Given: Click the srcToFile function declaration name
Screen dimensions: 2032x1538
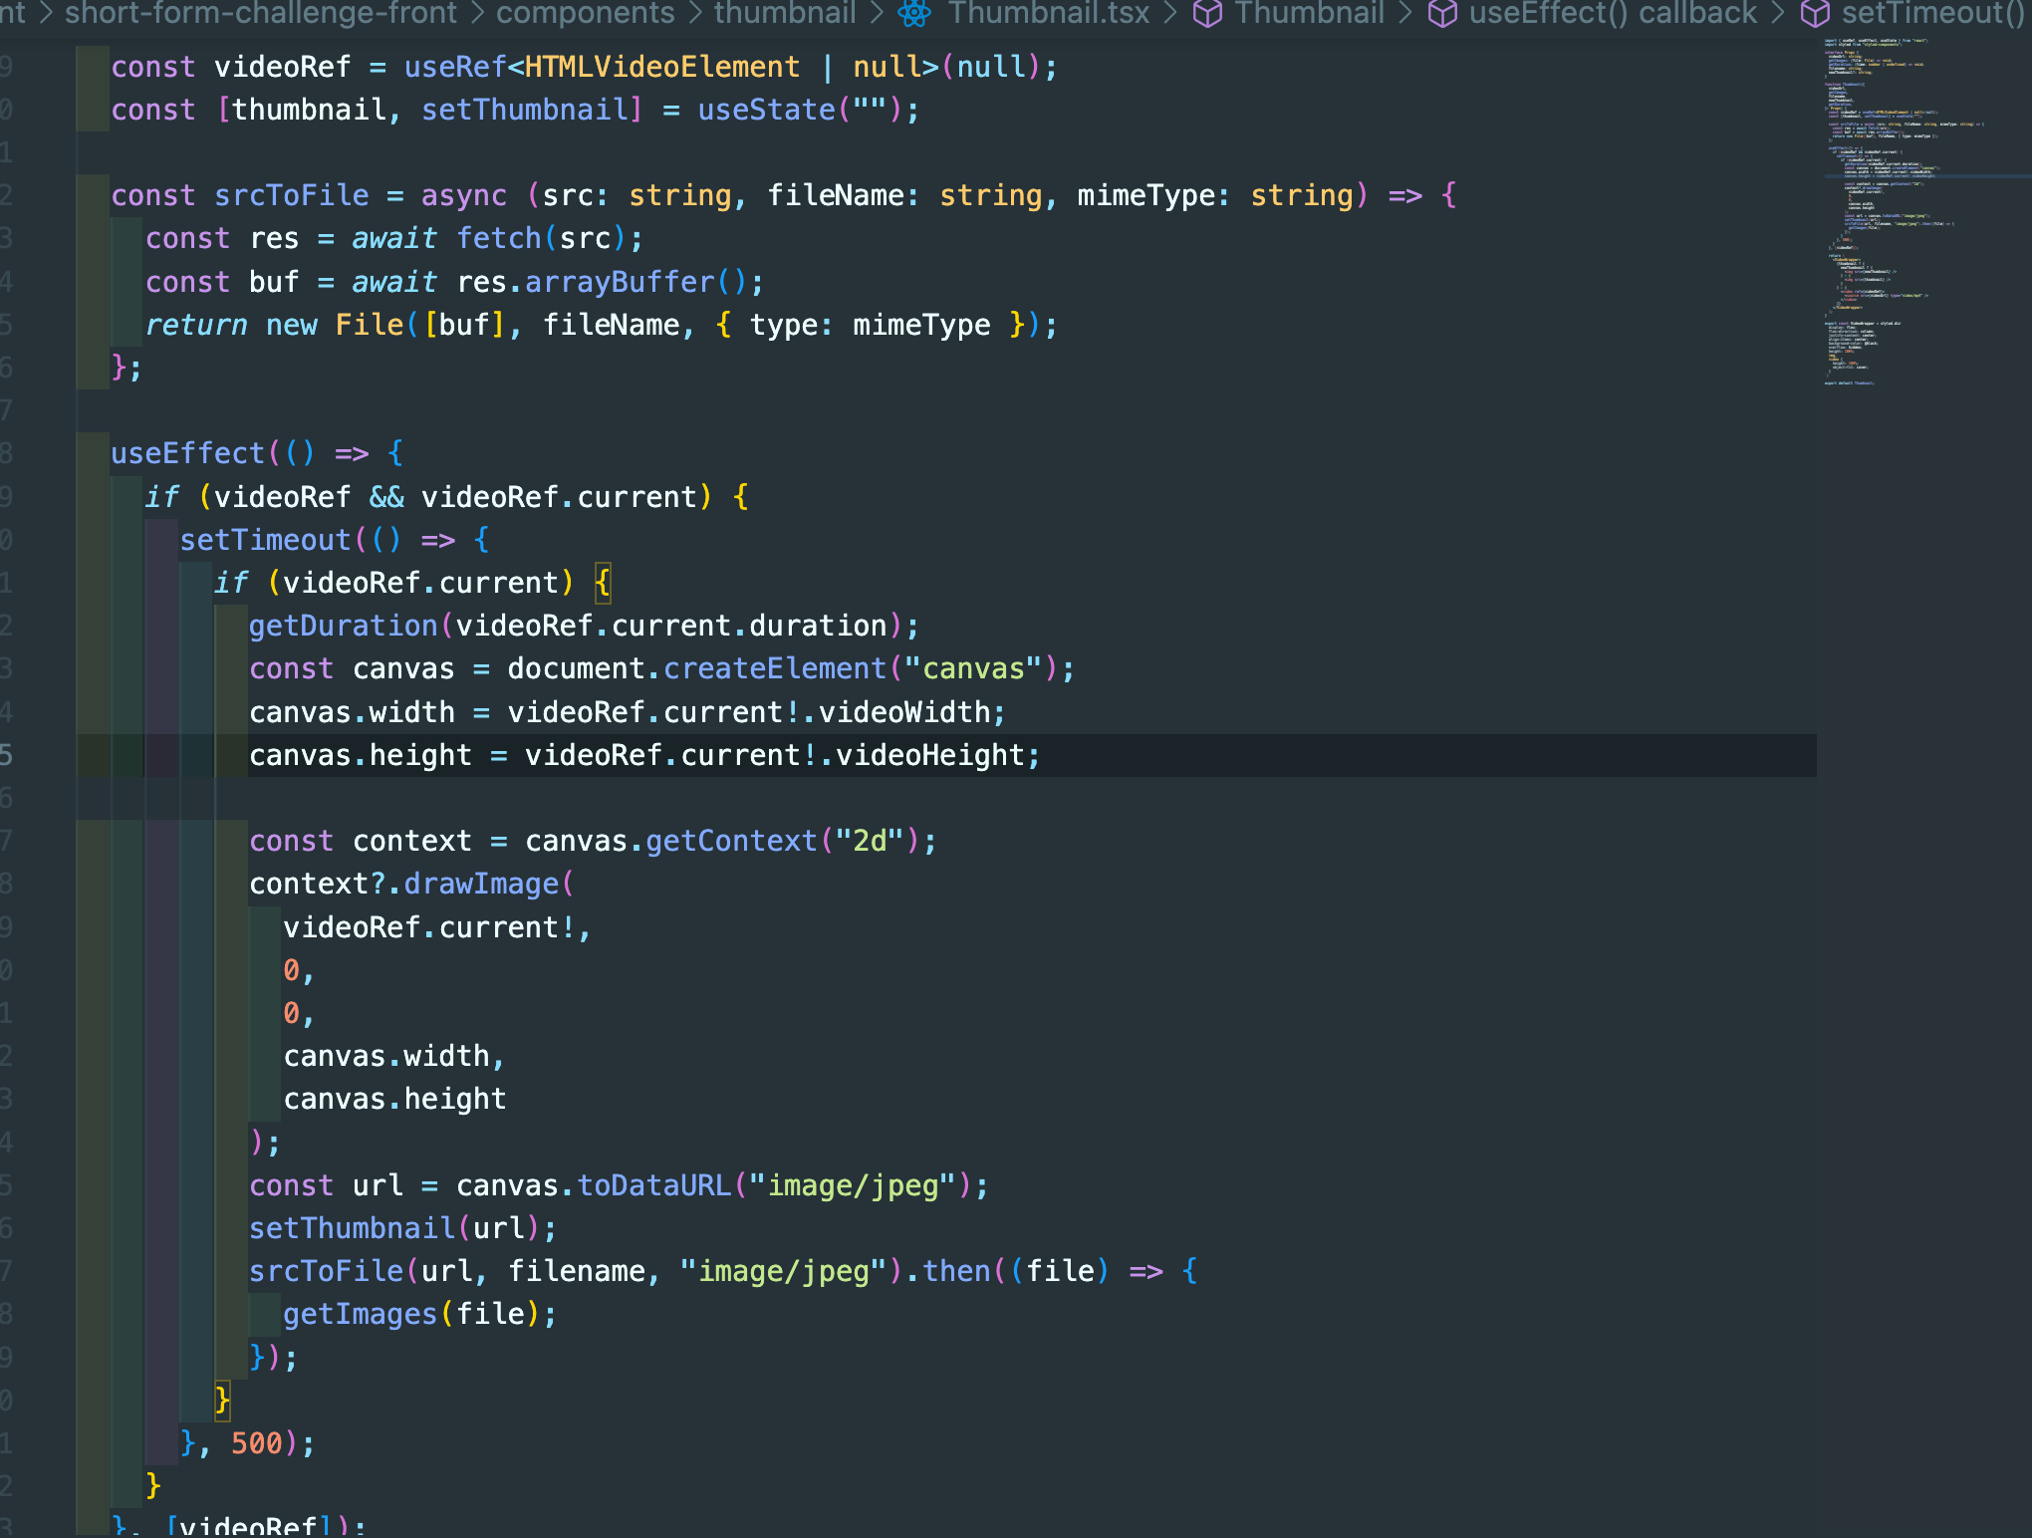Looking at the screenshot, I should [x=291, y=195].
